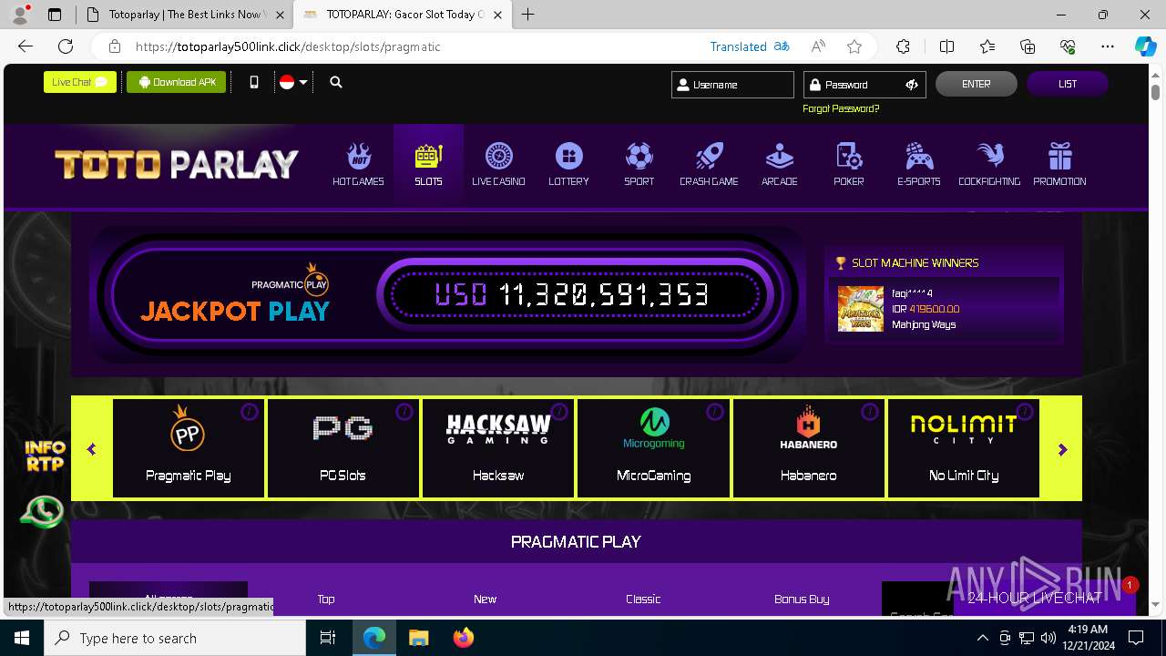The image size is (1166, 656).
Task: Show info for the MicroGaming provider
Action: click(x=714, y=412)
